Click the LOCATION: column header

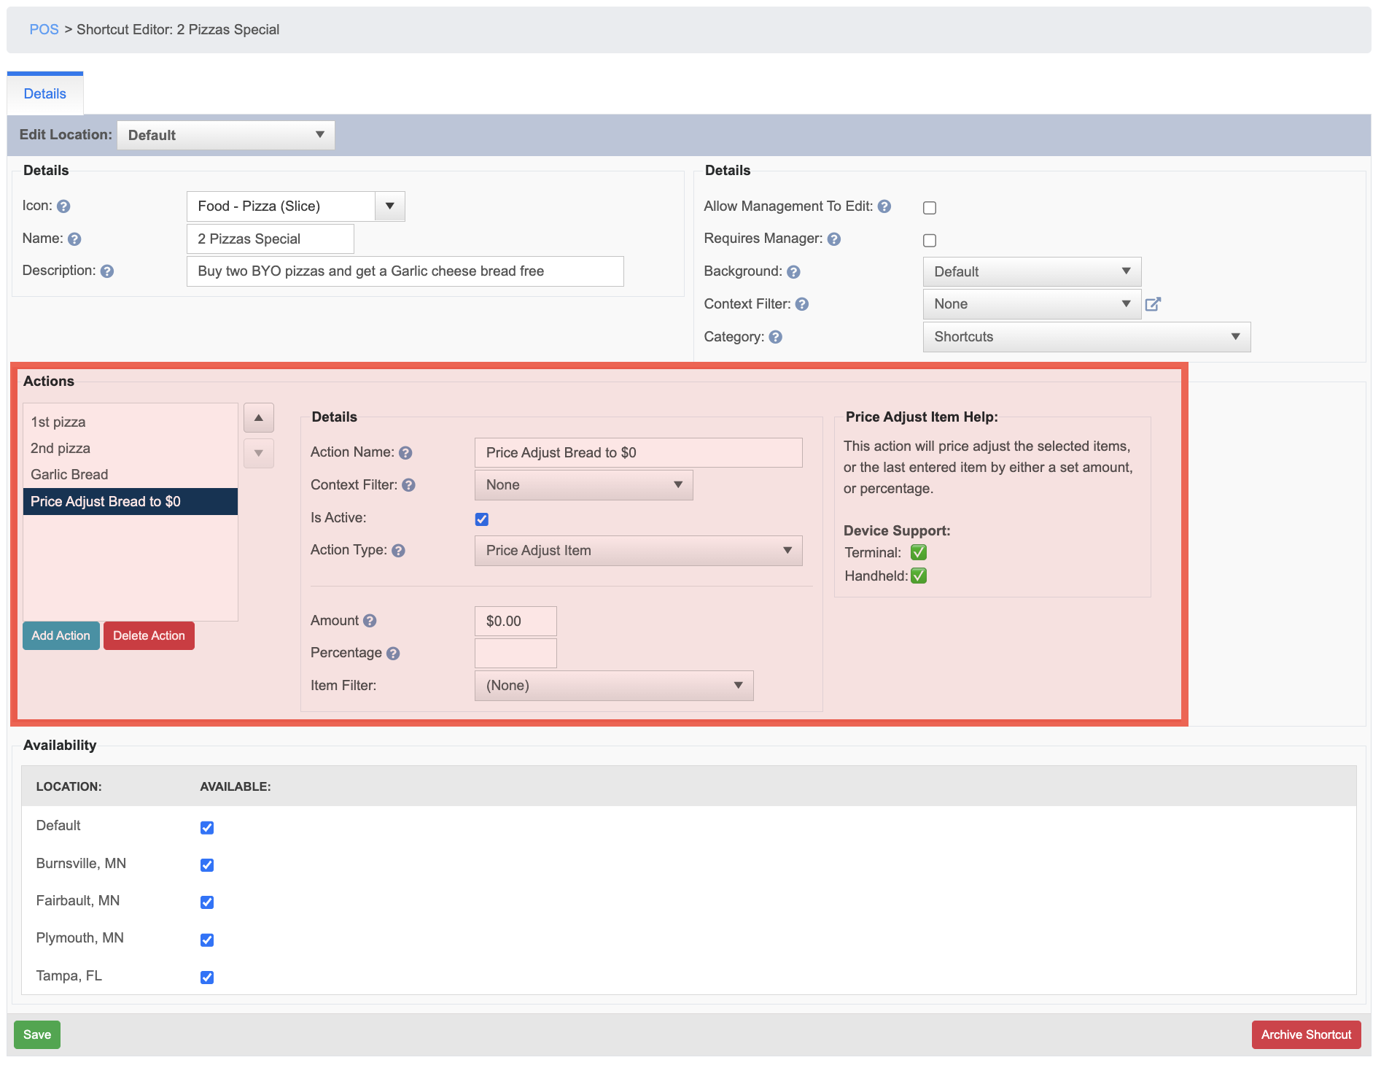[x=69, y=787]
